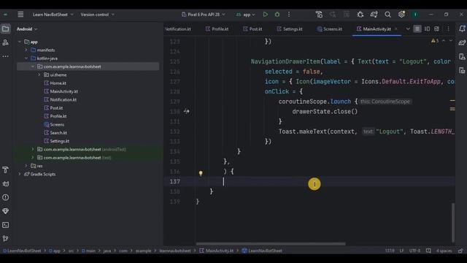
Task: Open the App Quality Insights gem icon
Action: click(6, 211)
